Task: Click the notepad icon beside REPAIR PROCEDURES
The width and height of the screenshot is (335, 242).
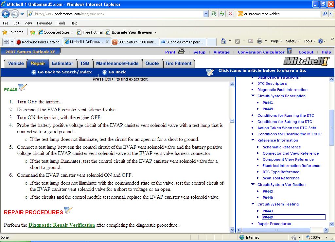Action: coord(68,210)
